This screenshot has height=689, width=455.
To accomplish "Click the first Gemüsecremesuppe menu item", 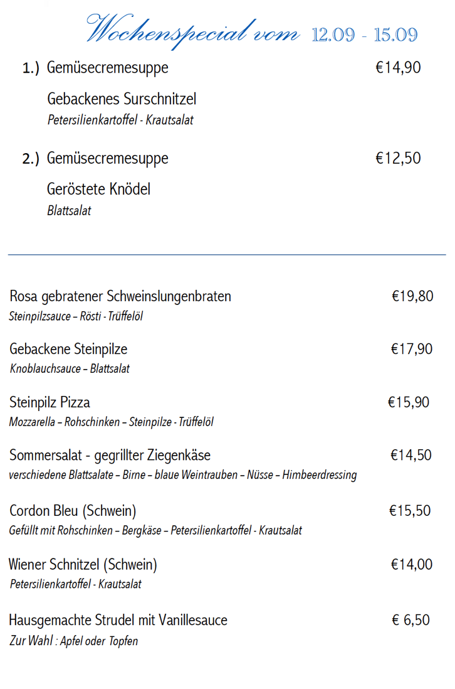I will [x=108, y=68].
